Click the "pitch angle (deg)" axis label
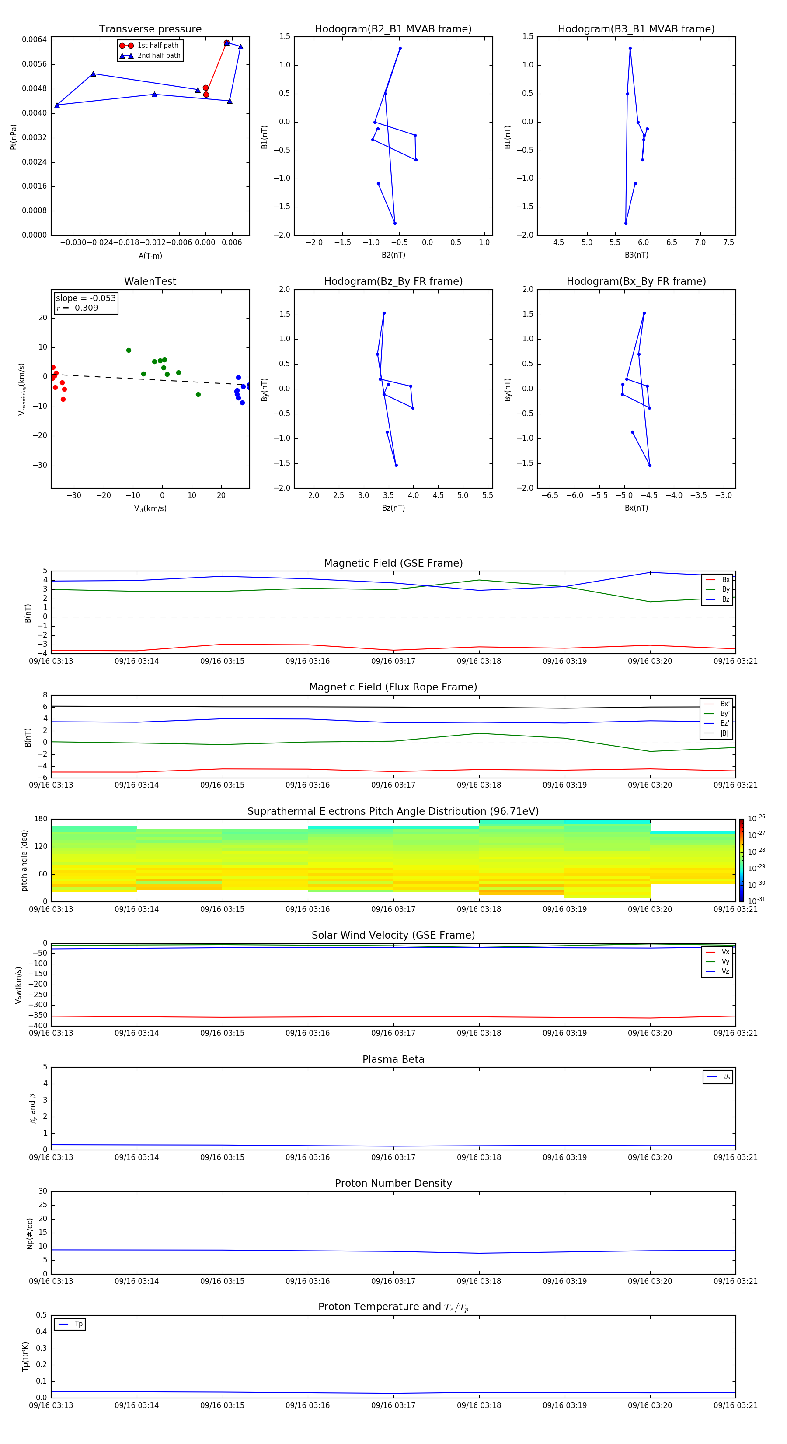The height and width of the screenshot is (1444, 787). [24, 860]
